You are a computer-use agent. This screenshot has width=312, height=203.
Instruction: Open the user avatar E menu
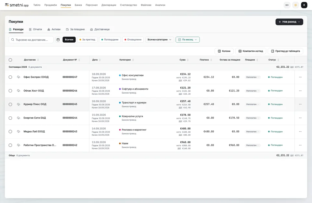tap(304, 5)
